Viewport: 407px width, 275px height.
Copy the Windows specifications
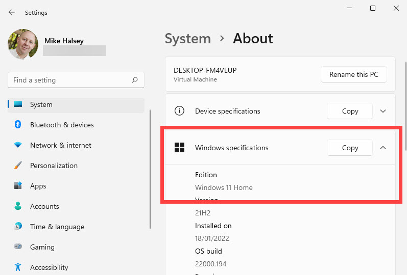point(350,148)
